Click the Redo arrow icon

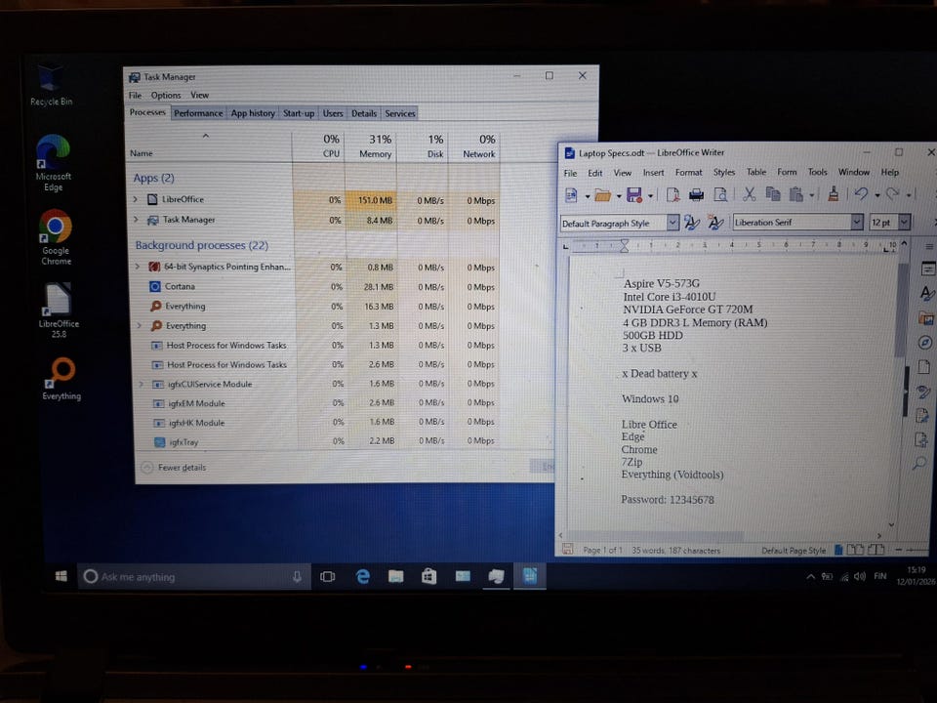pos(893,193)
